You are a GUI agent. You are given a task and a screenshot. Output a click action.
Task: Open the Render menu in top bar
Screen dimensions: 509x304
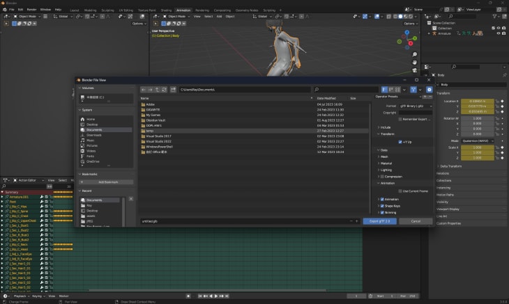click(31, 9)
